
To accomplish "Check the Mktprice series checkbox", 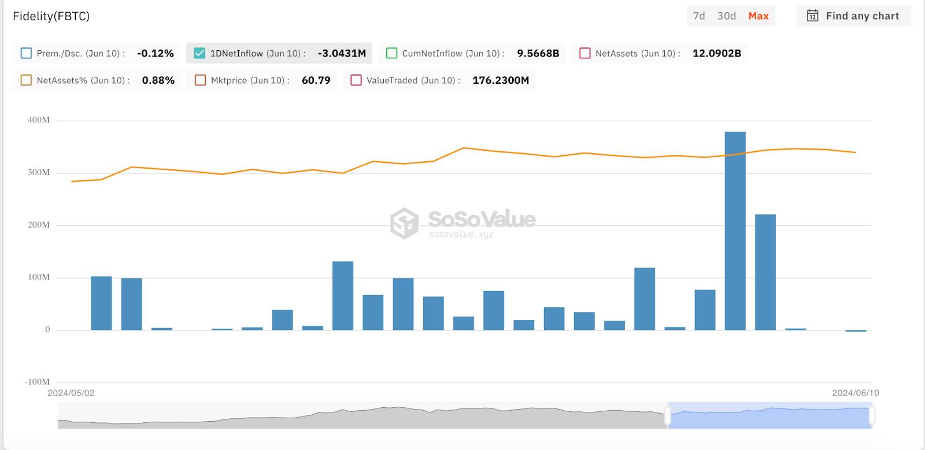I will 201,80.
